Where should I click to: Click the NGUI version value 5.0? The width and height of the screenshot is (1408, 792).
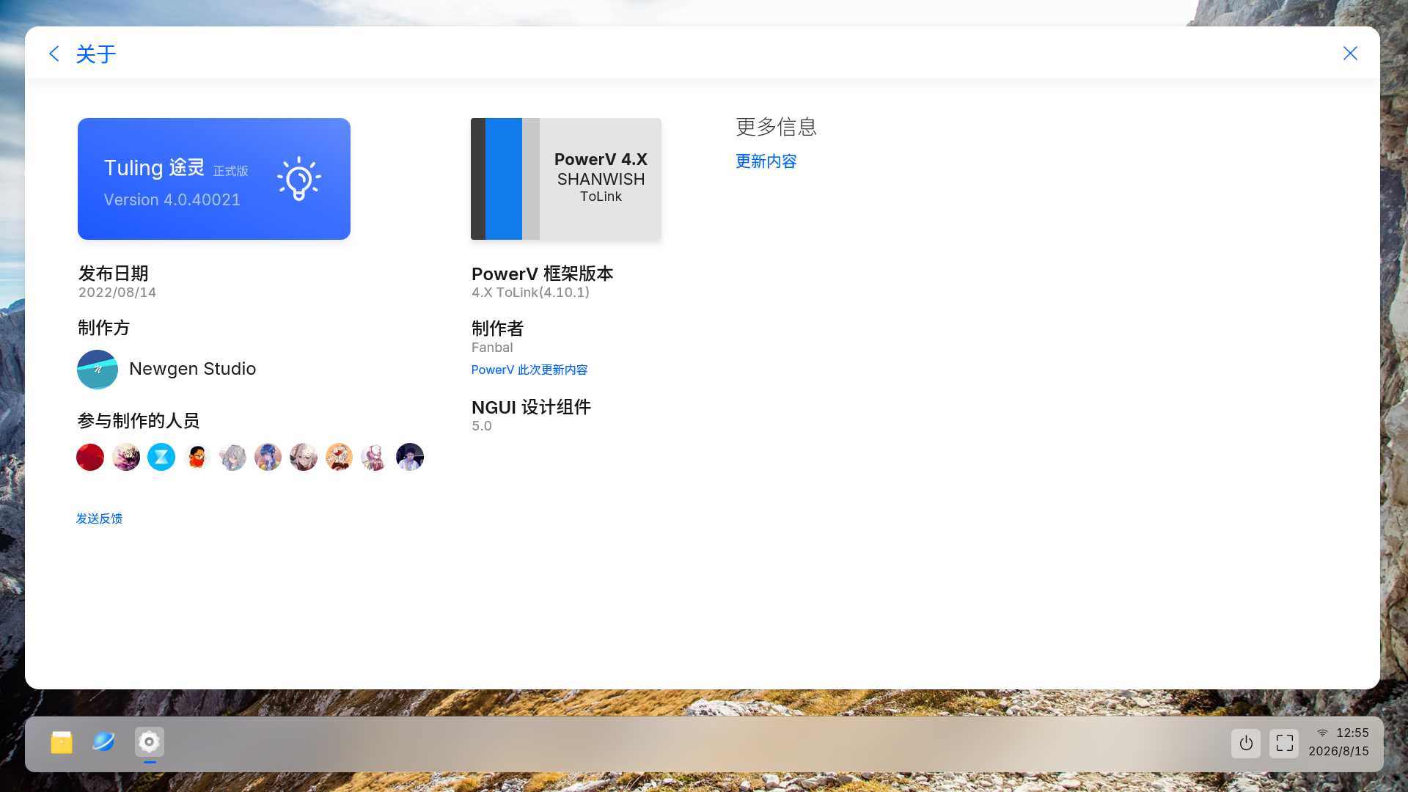pyautogui.click(x=482, y=426)
